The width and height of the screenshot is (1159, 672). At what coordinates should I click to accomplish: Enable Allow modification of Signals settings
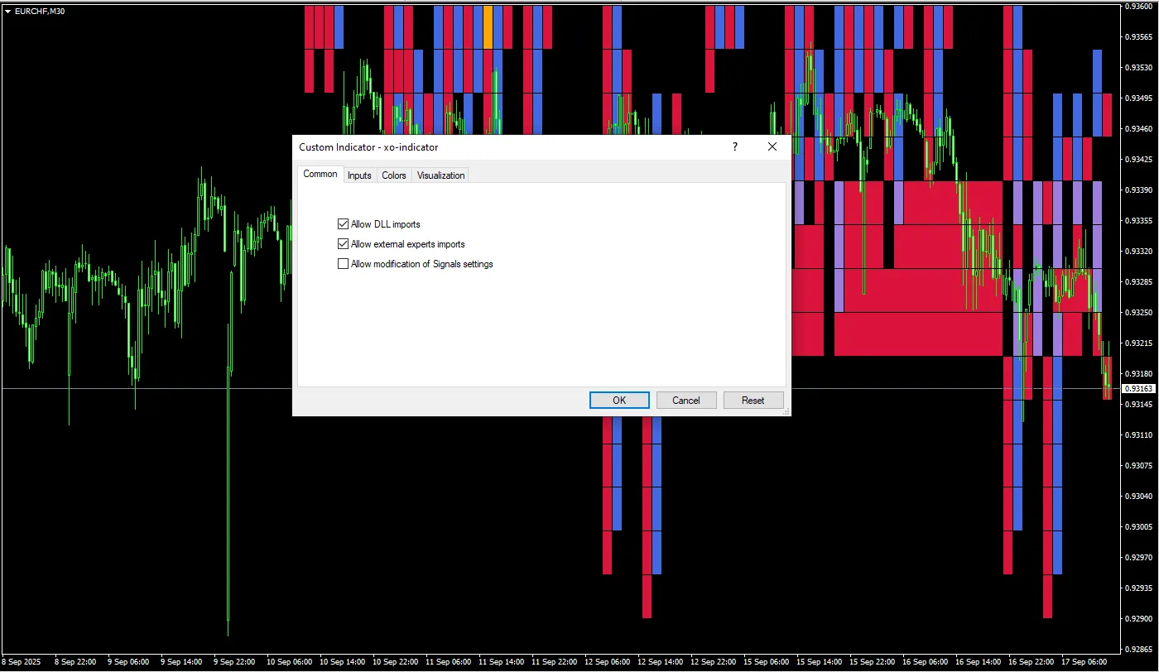tap(343, 264)
